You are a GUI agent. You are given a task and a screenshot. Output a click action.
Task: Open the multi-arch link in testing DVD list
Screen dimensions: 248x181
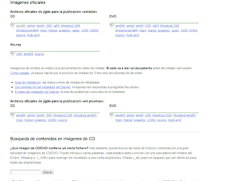[174, 120]
